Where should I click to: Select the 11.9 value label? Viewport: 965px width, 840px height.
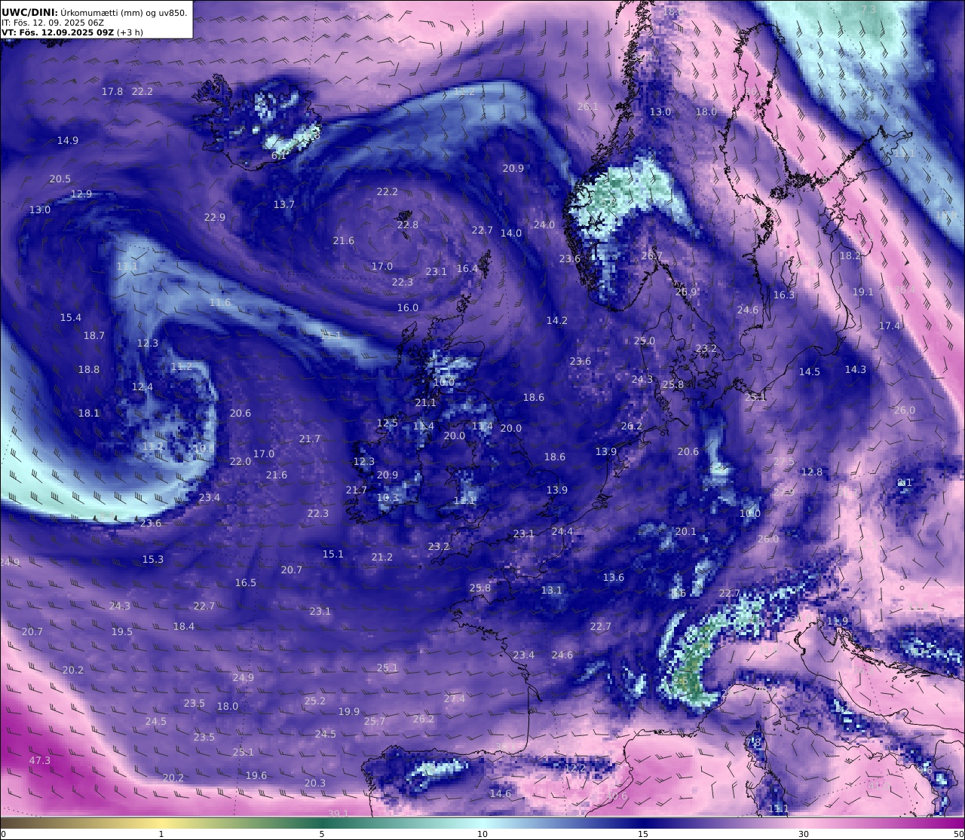[838, 622]
